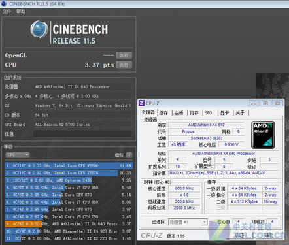
Task: Open the 文件 menu in Cinebench
Action: click(x=7, y=11)
